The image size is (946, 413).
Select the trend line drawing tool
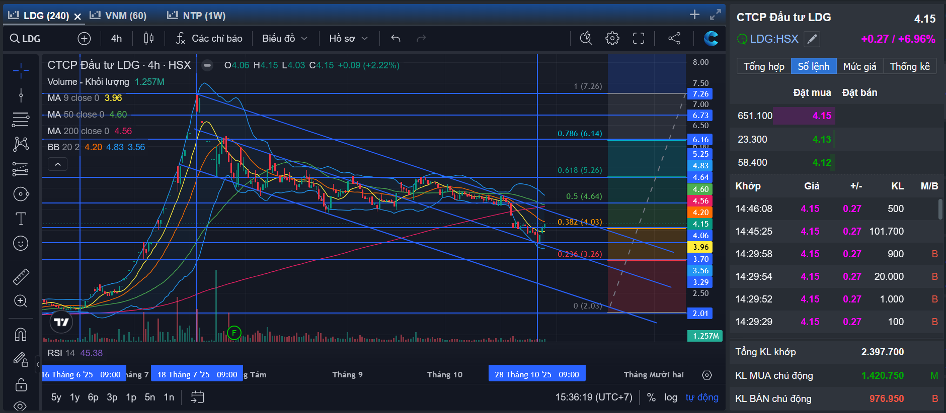[21, 95]
